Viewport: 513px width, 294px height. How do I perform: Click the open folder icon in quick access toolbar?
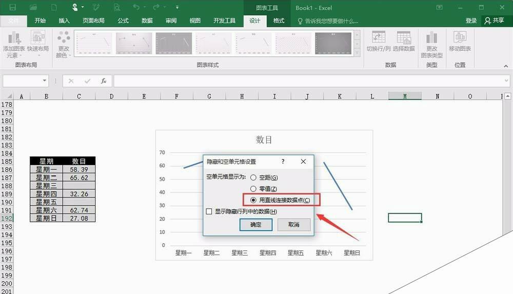tap(33, 7)
